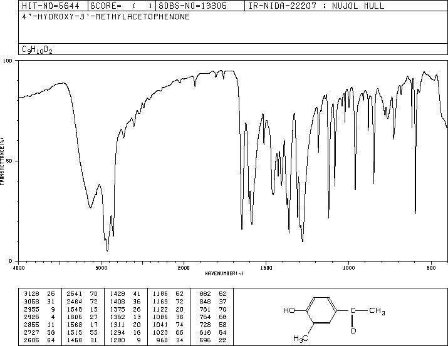Select the SCORE= ( ) header field
This screenshot has height=346, width=448.
point(122,6)
